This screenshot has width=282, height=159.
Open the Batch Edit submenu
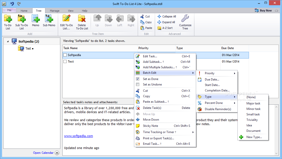165,73
